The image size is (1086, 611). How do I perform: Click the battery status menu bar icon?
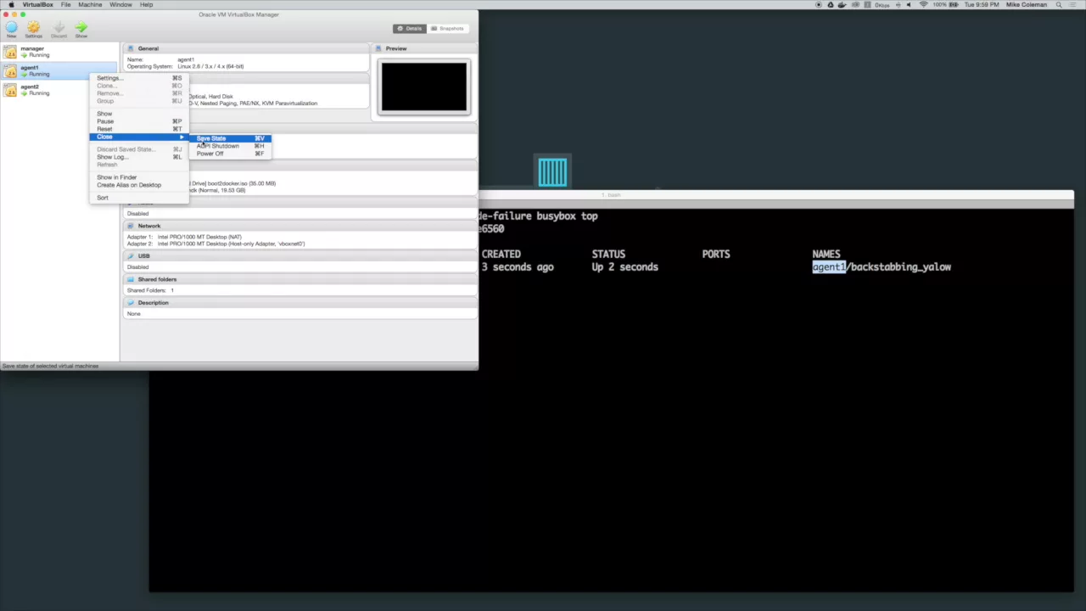pyautogui.click(x=953, y=4)
